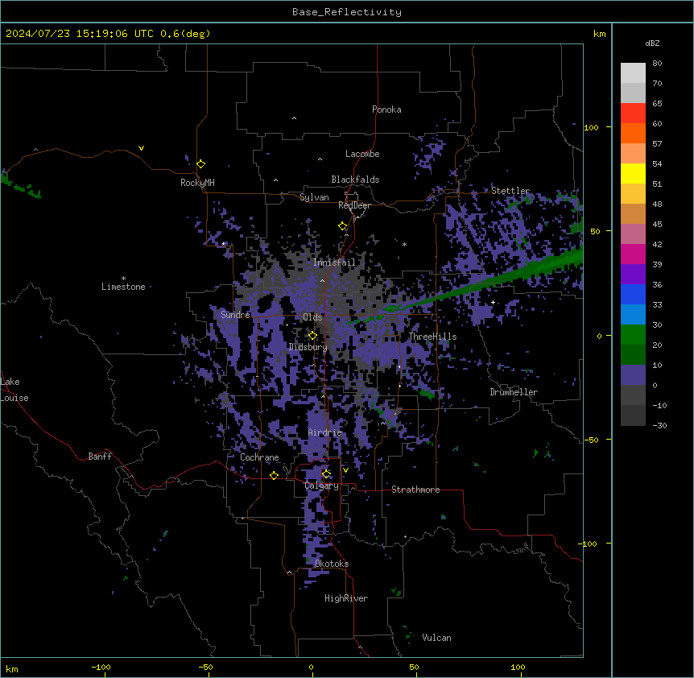The image size is (694, 678).
Task: Click the Blackfalds city label
Action: tap(355, 180)
